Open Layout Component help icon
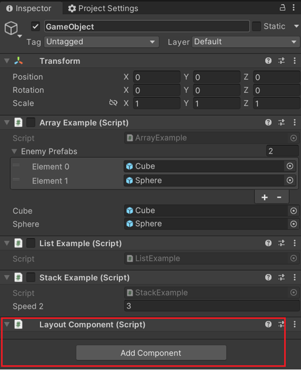This screenshot has width=301, height=370. pos(268,324)
